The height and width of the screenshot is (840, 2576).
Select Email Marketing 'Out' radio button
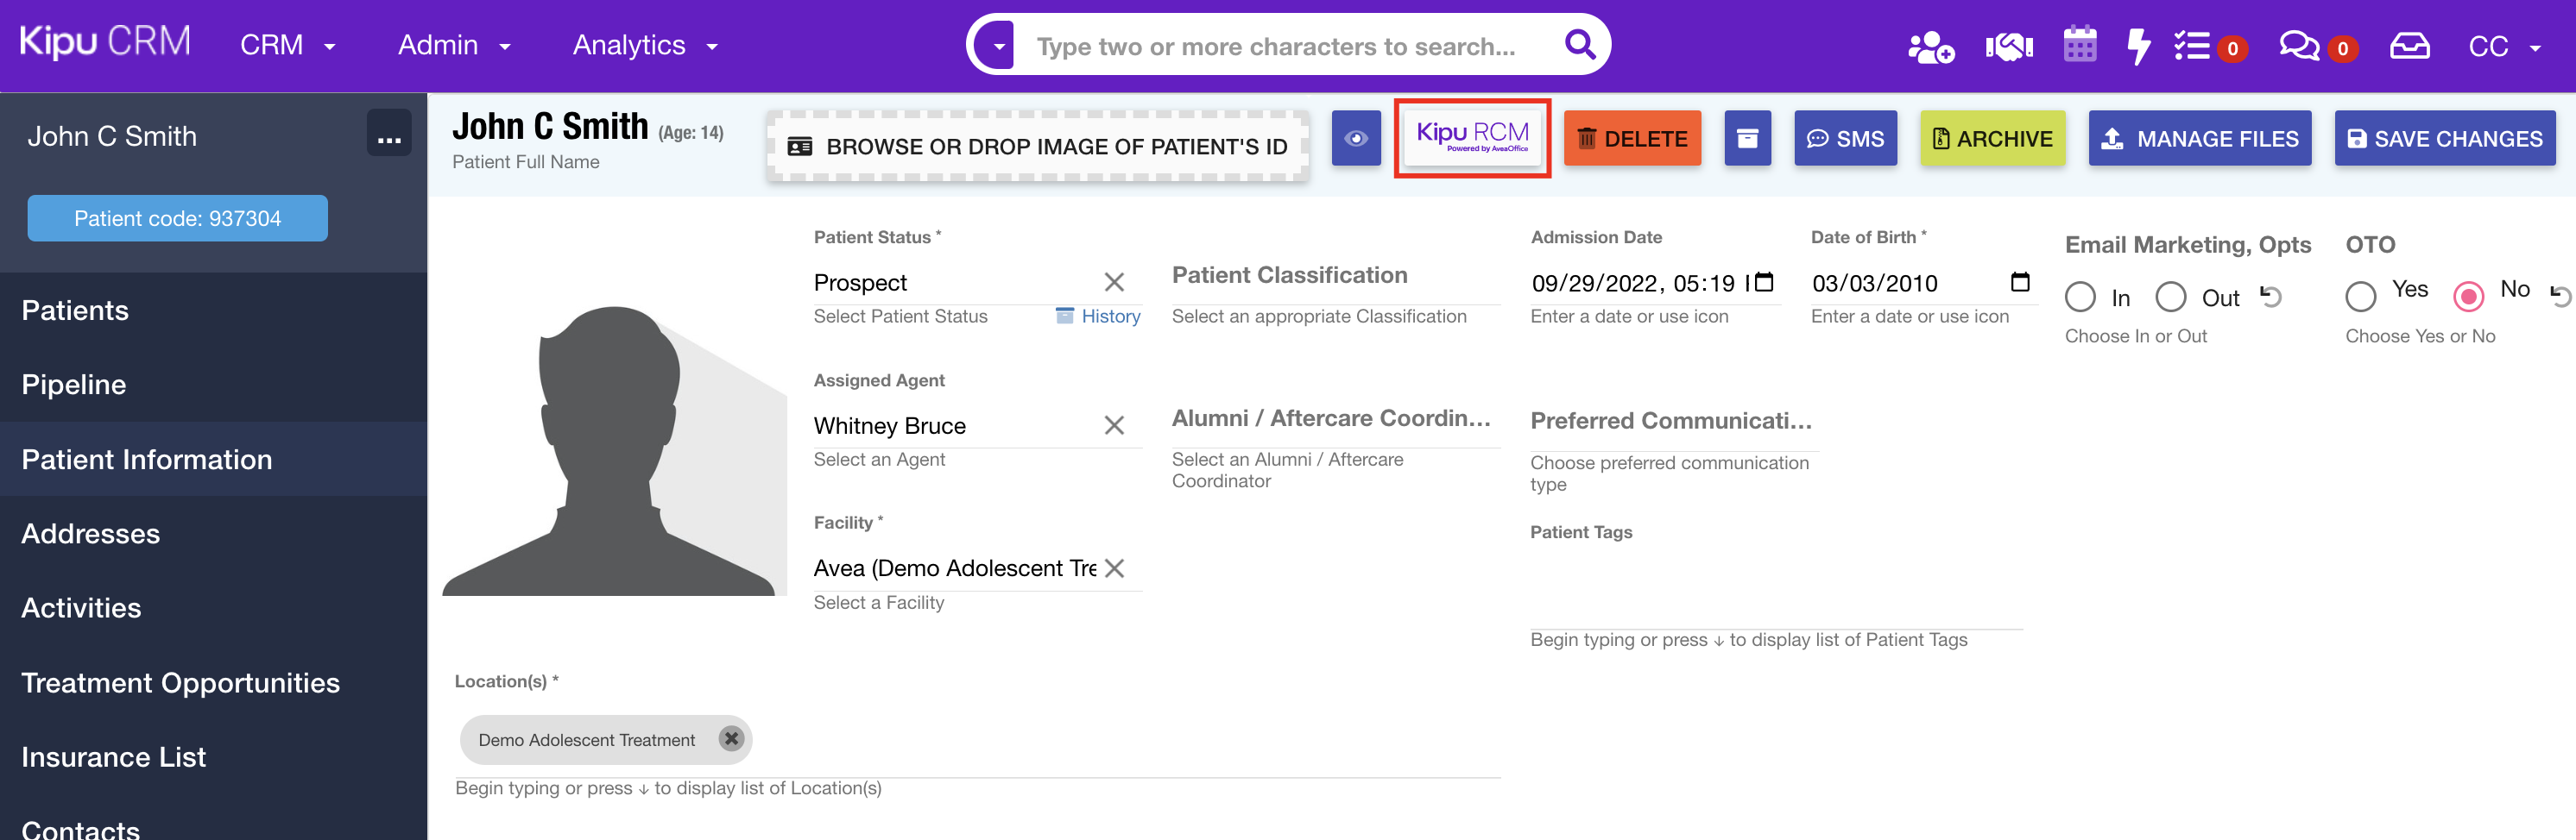click(2170, 298)
